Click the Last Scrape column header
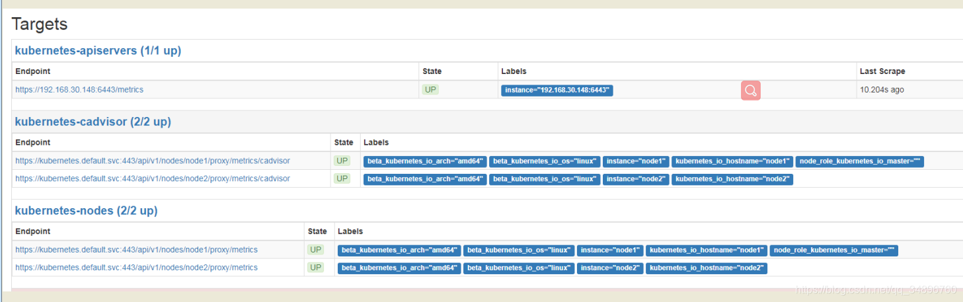 [882, 71]
